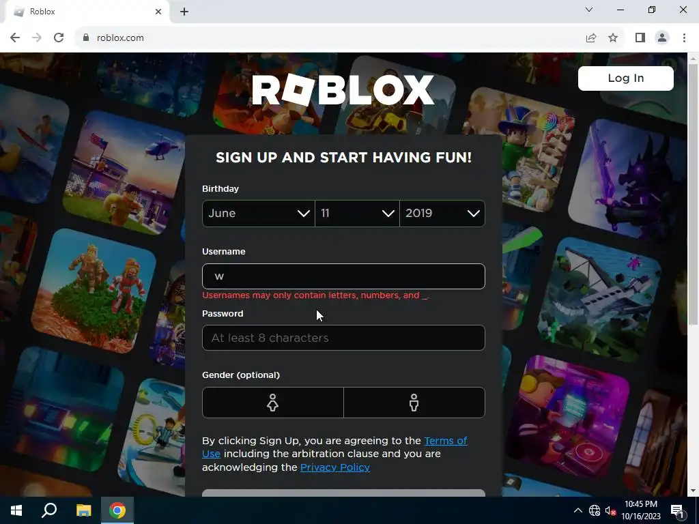Bookmark this tab with the star icon
699x524 pixels.
coord(613,38)
